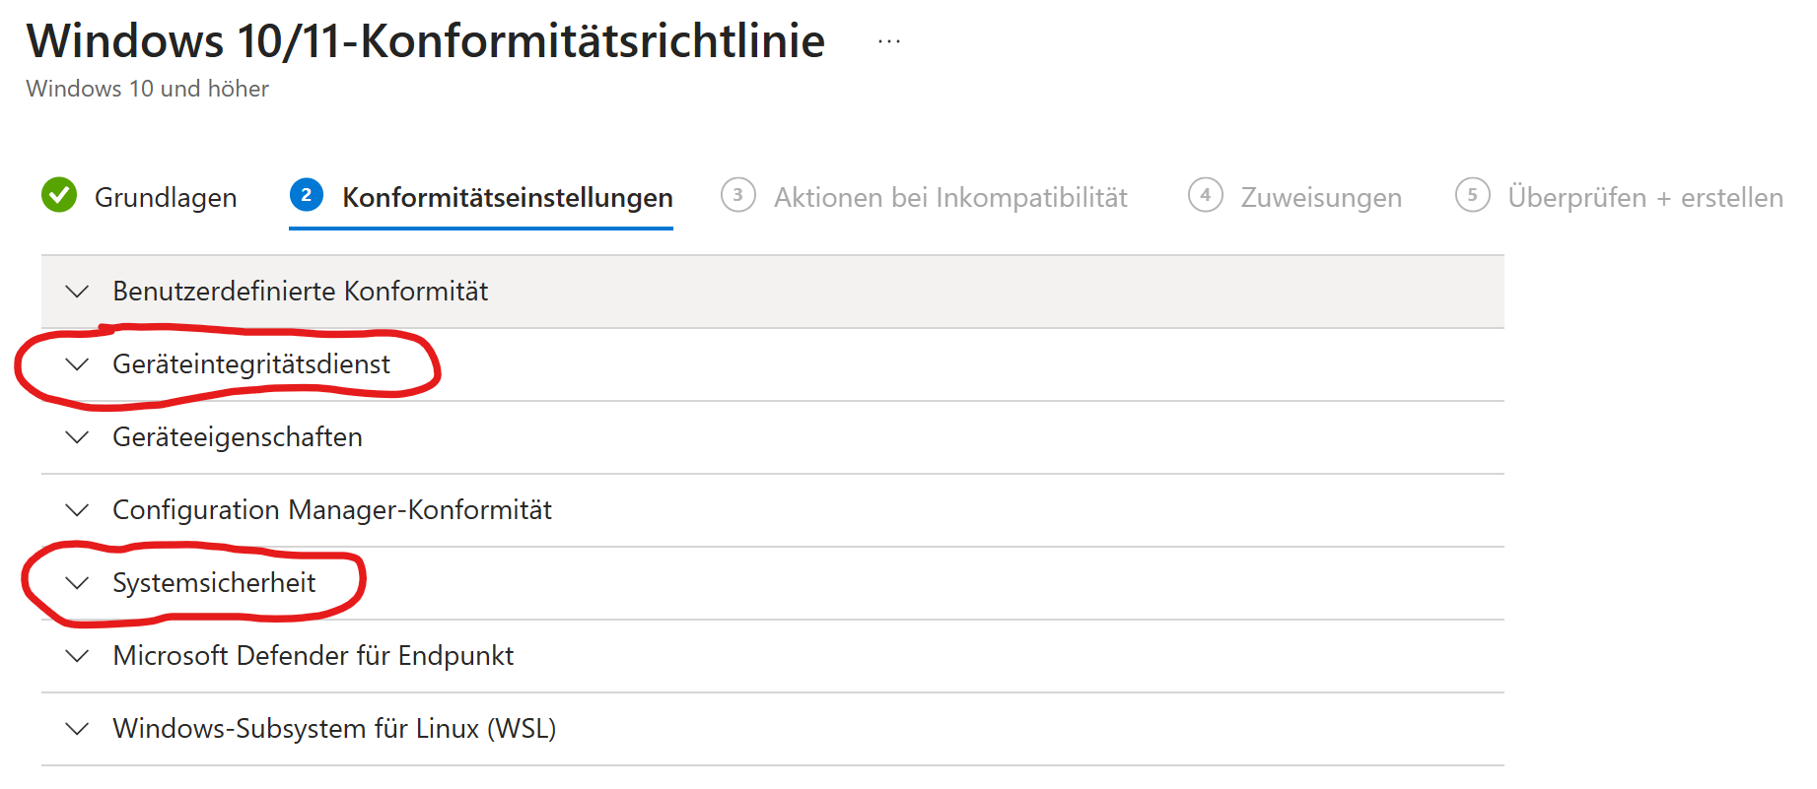Expand Windows-Subsystem für Linux chevron
Viewport: 1817px width, 789px height.
(77, 729)
